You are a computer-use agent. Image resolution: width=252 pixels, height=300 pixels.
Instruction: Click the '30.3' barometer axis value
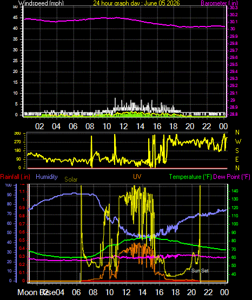(x=234, y=8)
